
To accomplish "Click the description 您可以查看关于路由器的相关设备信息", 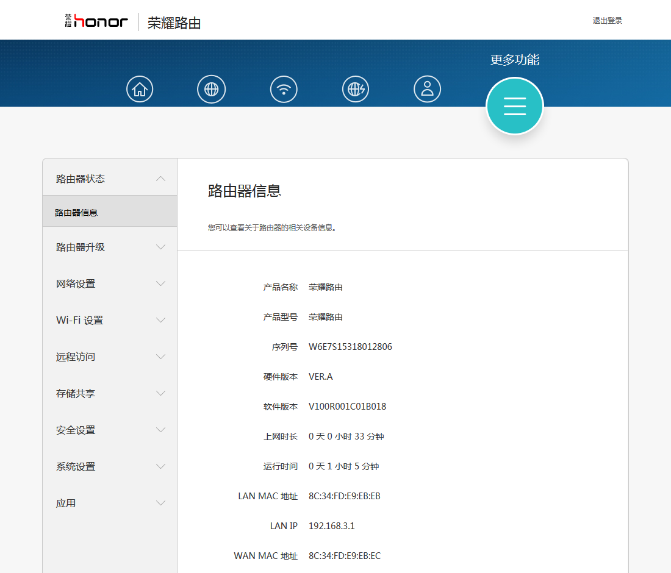I will coord(272,227).
